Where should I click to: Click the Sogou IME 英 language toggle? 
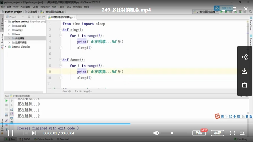(222, 116)
